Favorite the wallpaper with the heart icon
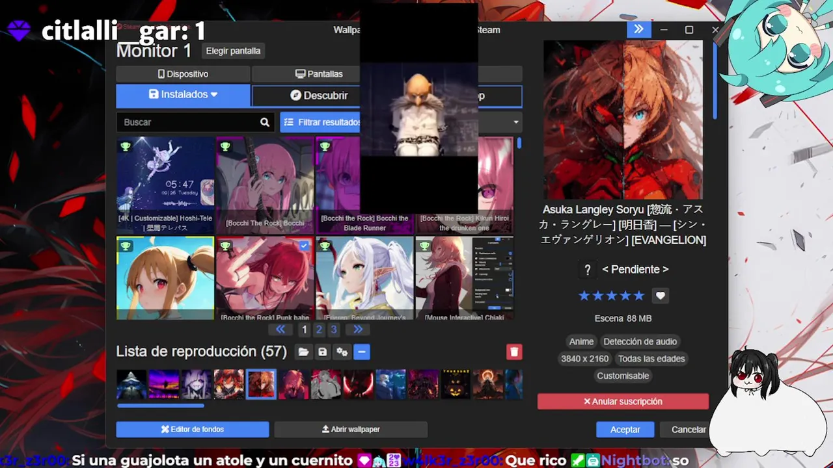Image resolution: width=833 pixels, height=468 pixels. click(x=661, y=296)
